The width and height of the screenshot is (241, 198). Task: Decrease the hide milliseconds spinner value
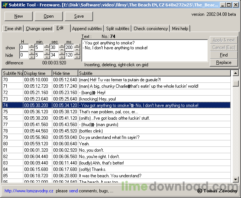pyautogui.click(x=76, y=57)
